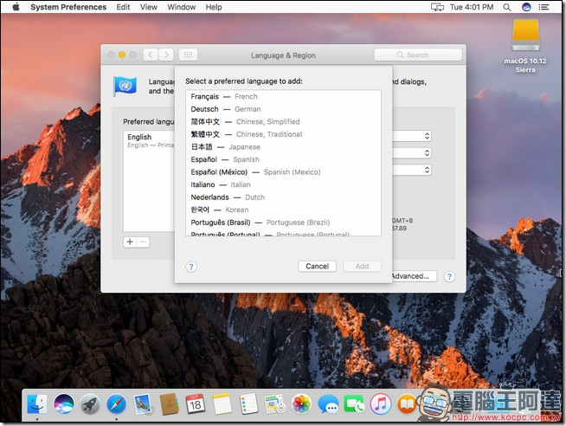
Task: Open Photos pinwheel icon in dock
Action: [301, 403]
